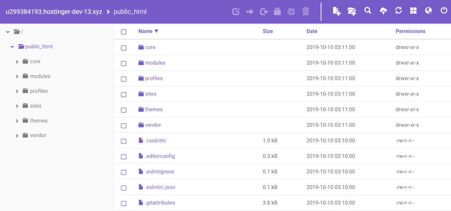Screen dimensions: 451x211
Task: Click the trash delete icon
Action: click(306, 11)
